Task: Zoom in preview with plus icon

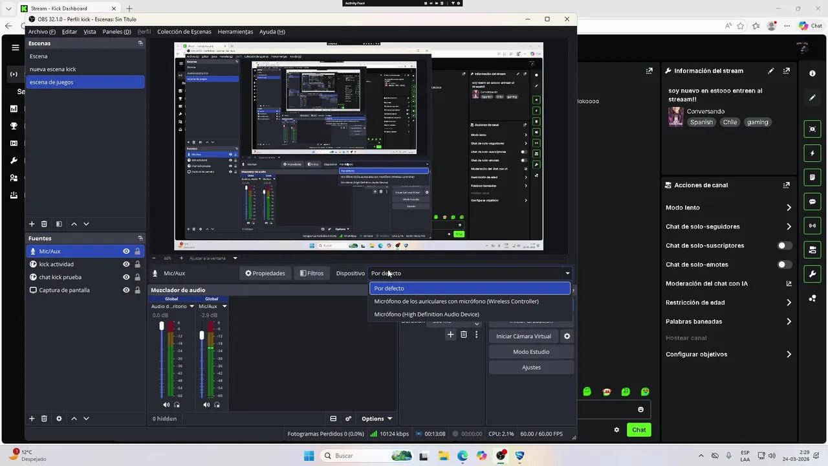Action: pyautogui.click(x=181, y=258)
